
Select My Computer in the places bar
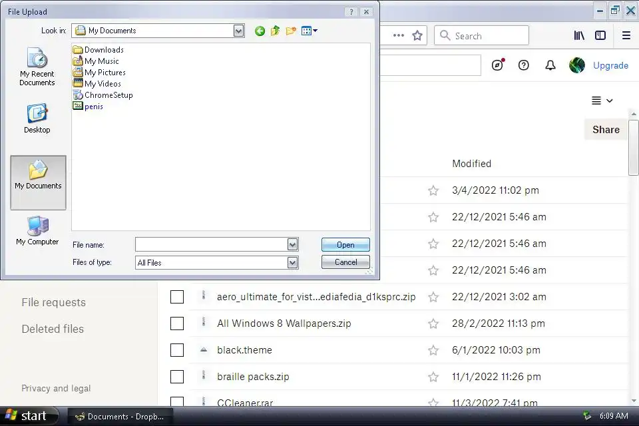point(37,231)
